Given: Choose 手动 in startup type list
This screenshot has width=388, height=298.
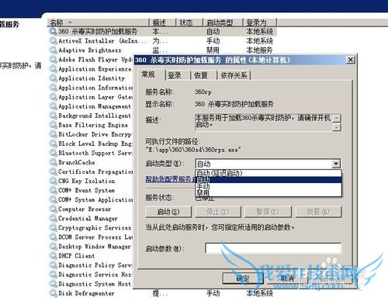Looking at the screenshot, I should (268, 186).
